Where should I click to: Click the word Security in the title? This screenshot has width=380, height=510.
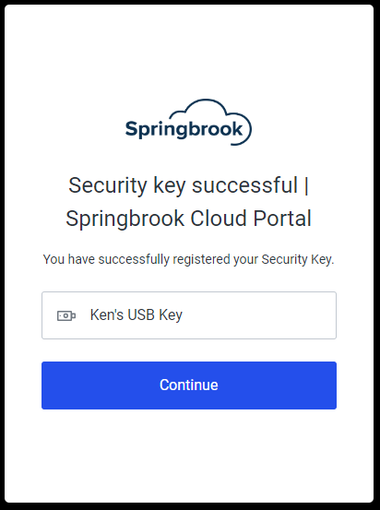click(x=108, y=185)
